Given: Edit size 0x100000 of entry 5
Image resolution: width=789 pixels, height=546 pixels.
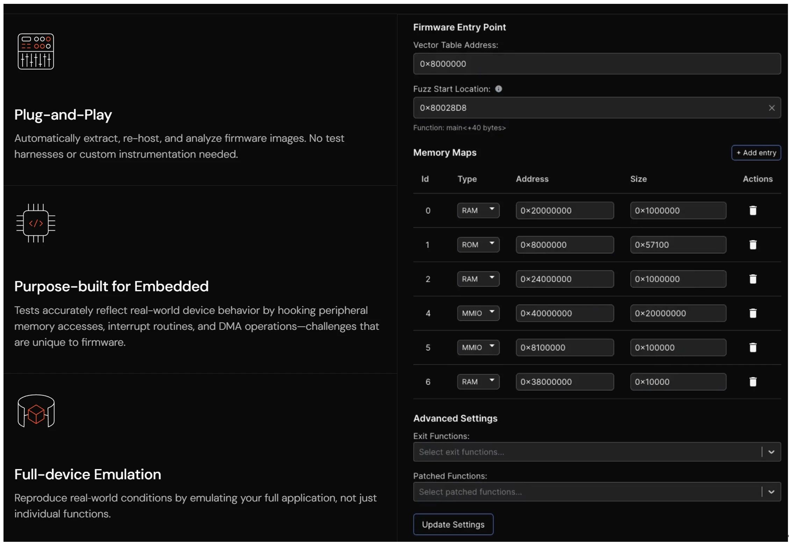Looking at the screenshot, I should [x=678, y=347].
